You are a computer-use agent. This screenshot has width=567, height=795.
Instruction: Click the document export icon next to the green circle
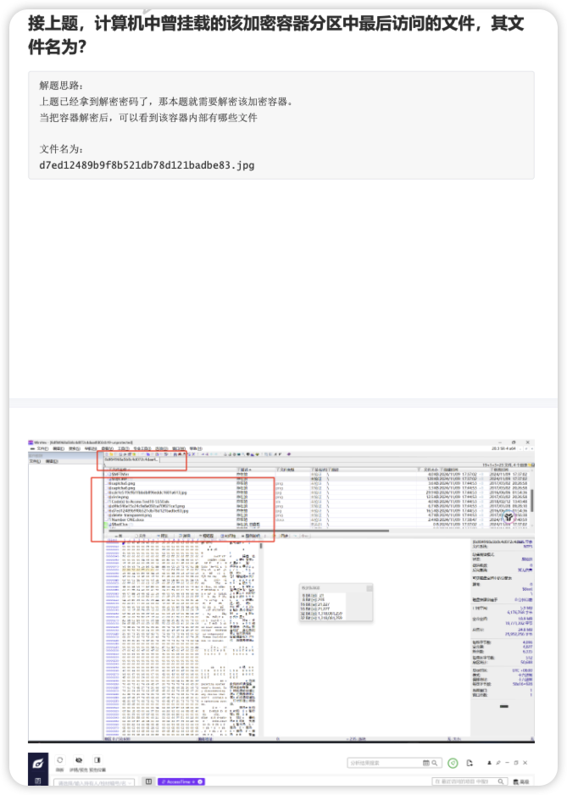coord(470,763)
